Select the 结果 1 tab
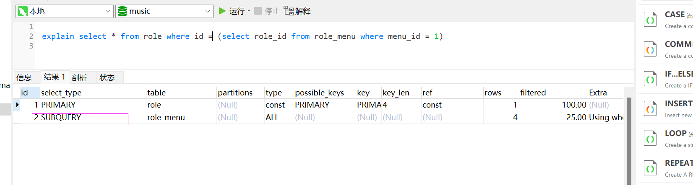Screen dimensions: 693x185 pos(54,77)
